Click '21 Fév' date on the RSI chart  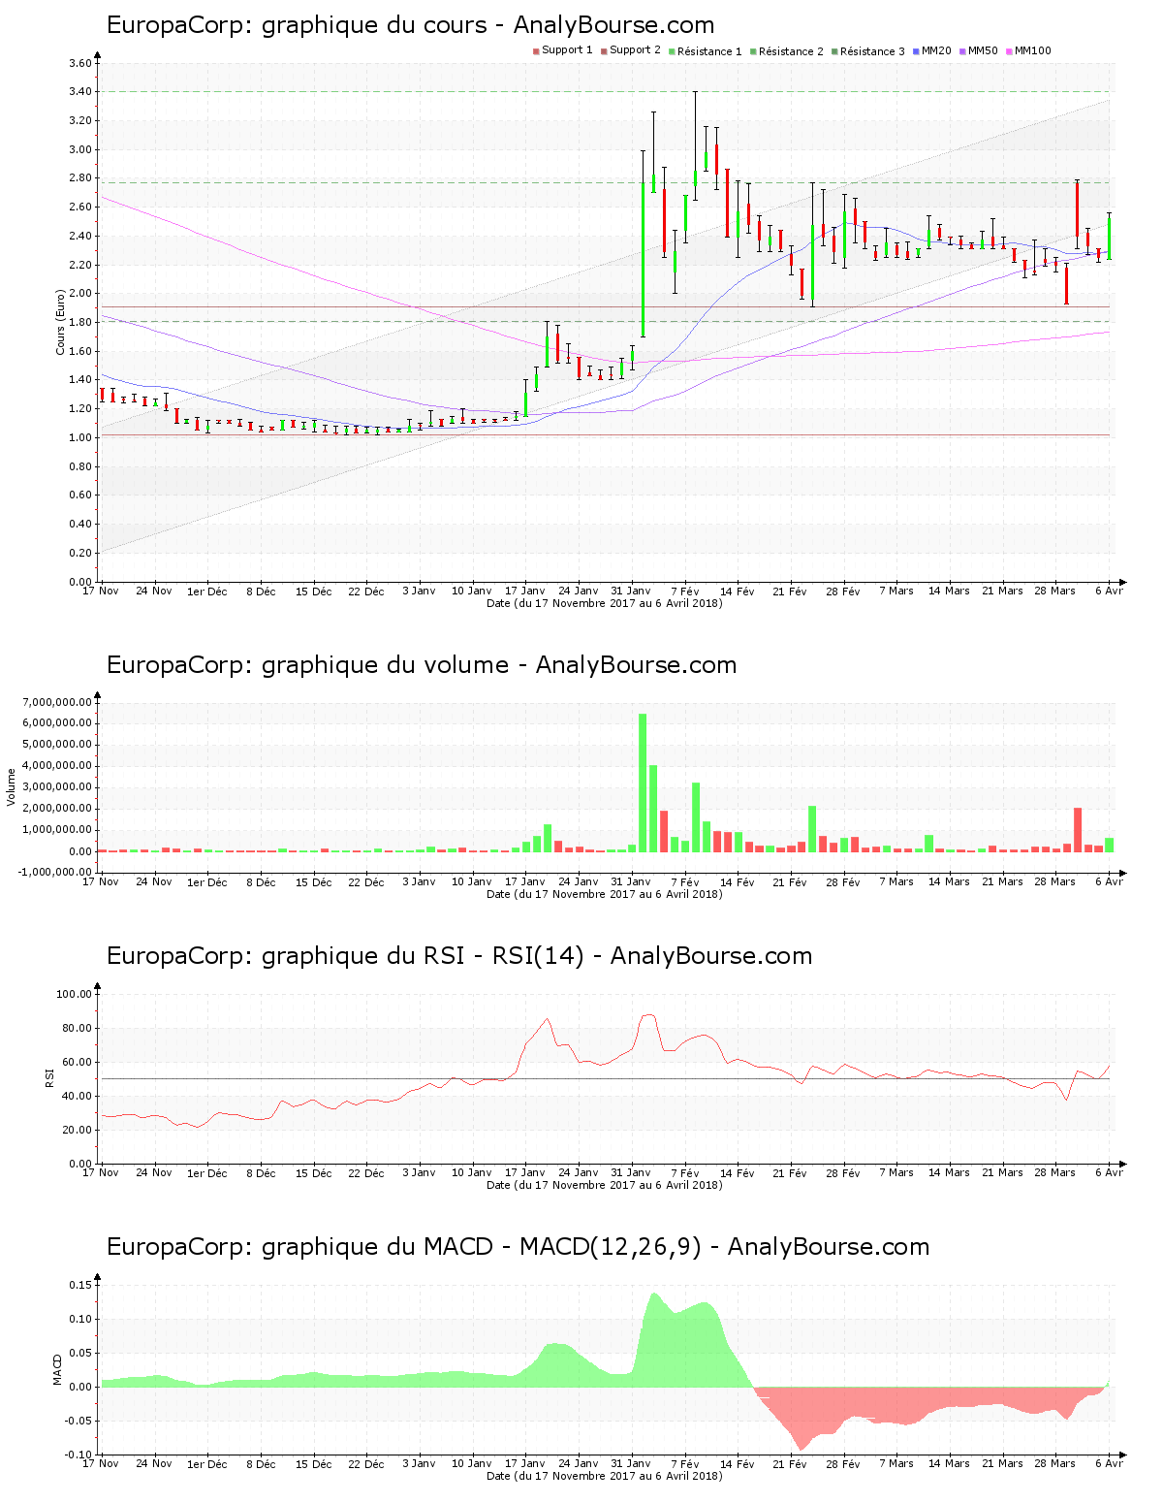coord(790,1173)
